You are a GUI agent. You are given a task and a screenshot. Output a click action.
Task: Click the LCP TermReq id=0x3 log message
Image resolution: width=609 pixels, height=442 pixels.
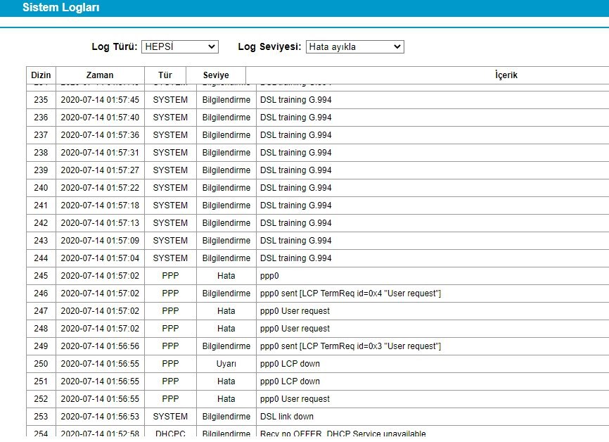350,346
